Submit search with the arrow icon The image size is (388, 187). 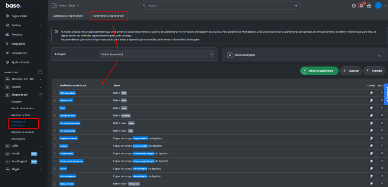pos(296,5)
